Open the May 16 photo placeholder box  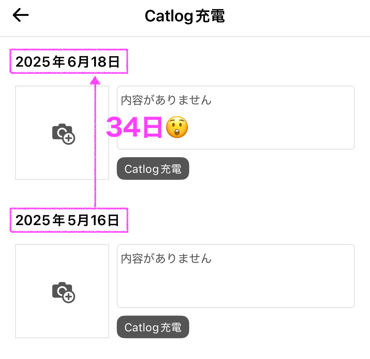pyautogui.click(x=62, y=291)
